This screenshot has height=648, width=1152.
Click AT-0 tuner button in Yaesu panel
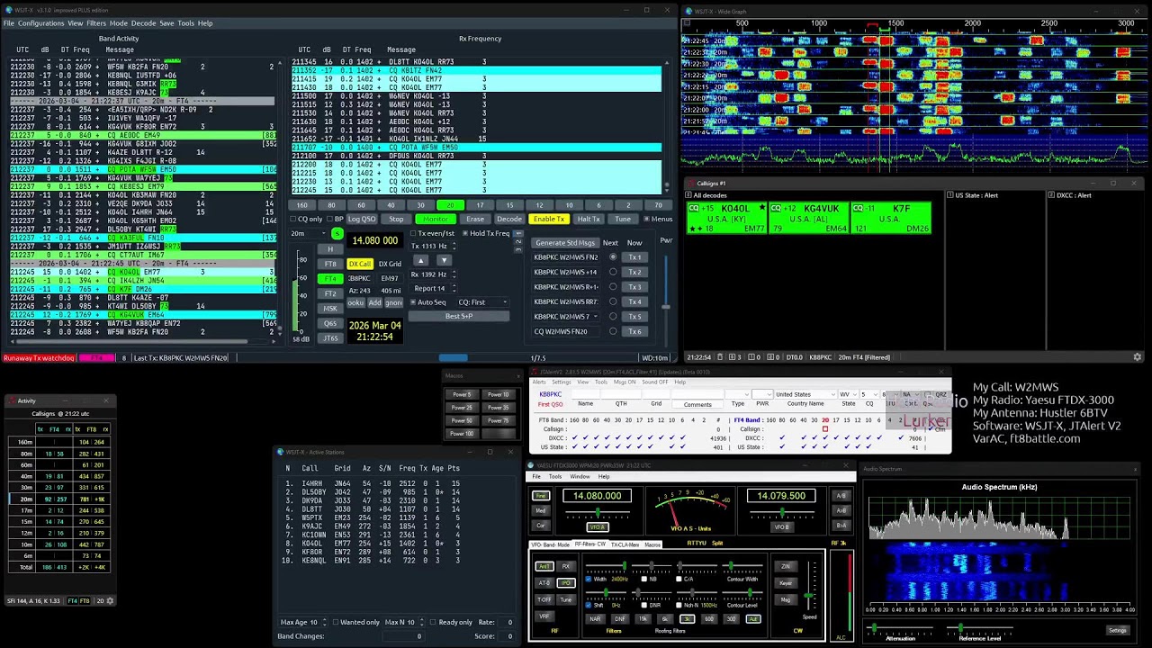click(544, 583)
